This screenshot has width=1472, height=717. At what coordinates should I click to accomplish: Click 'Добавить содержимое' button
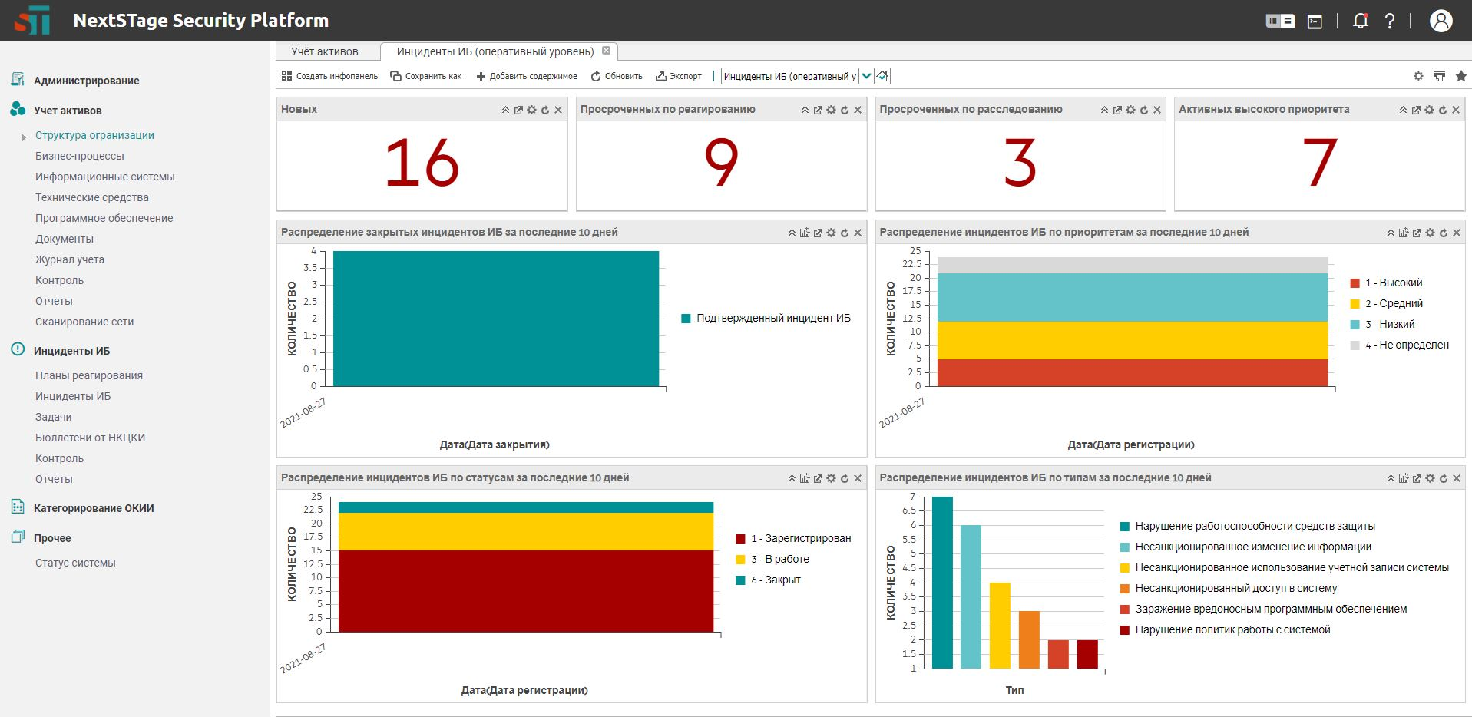(x=527, y=76)
